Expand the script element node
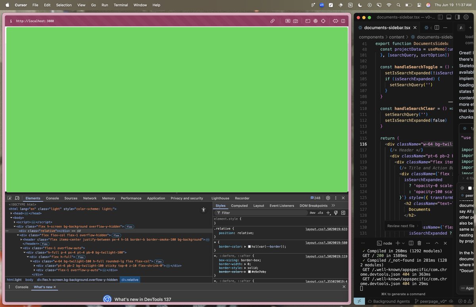 (15, 222)
